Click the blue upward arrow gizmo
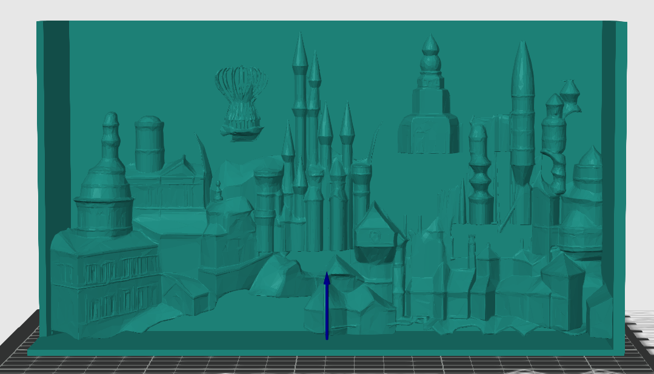This screenshot has width=654, height=374. [327, 305]
